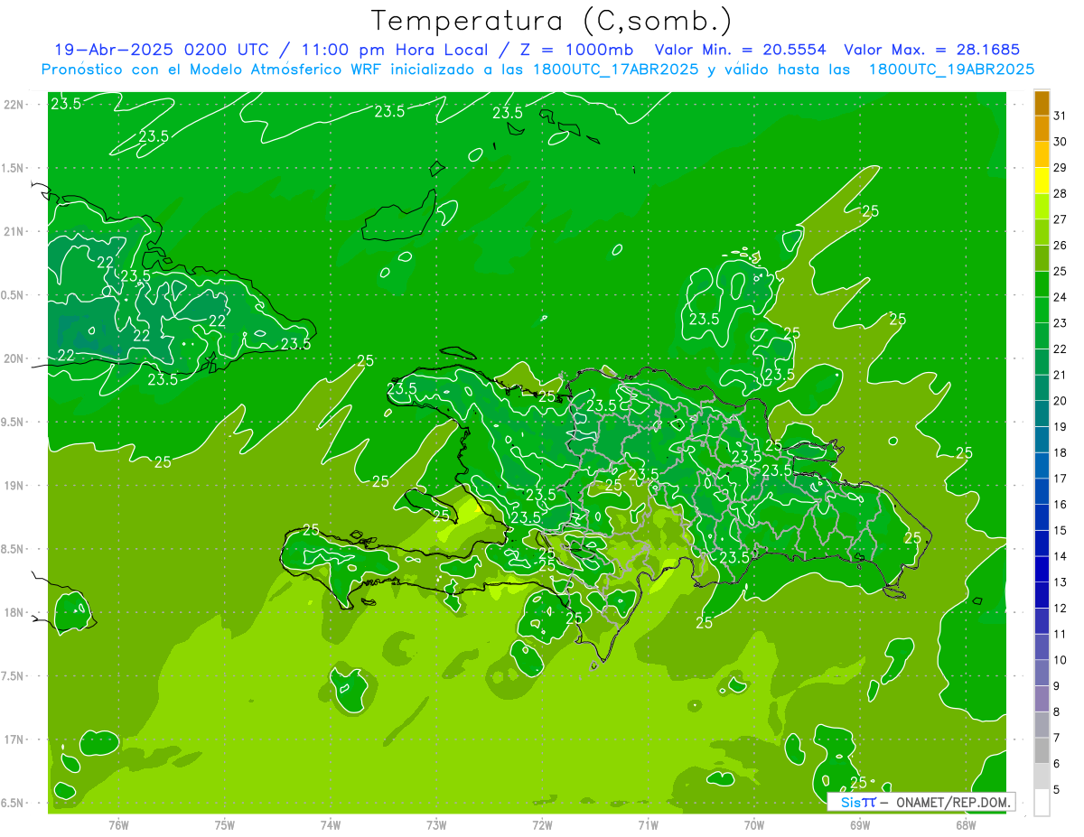This screenshot has height=837, width=1084.
Task: Click the "19N" latitude axis label
Action: 13,486
